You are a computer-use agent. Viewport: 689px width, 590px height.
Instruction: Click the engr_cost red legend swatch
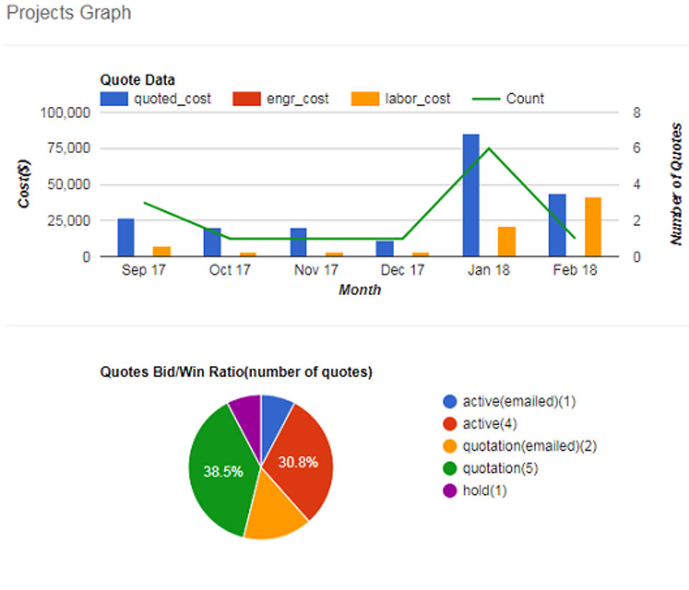pos(246,99)
